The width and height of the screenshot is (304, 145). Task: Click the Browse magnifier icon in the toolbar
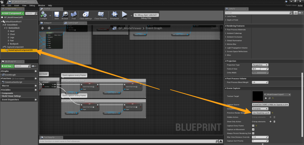[65, 15]
